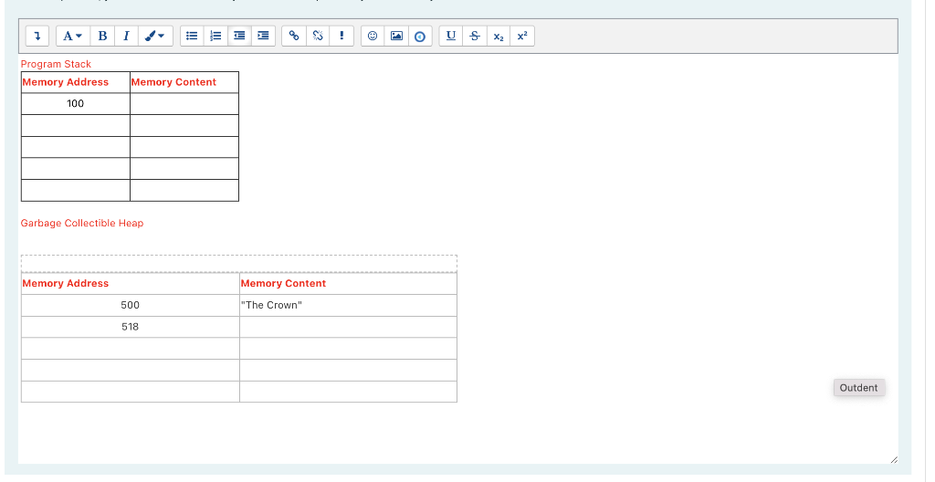Screen dimensions: 935x482
Task: Apply subscript formatting
Action: pos(499,36)
